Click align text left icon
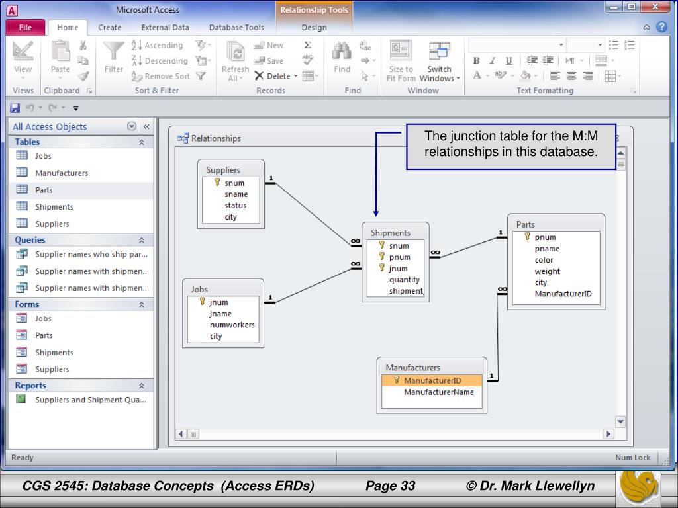The width and height of the screenshot is (678, 508). coord(555,76)
